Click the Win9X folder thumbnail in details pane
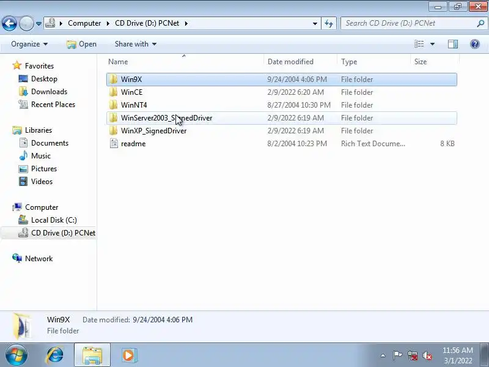 tap(23, 326)
